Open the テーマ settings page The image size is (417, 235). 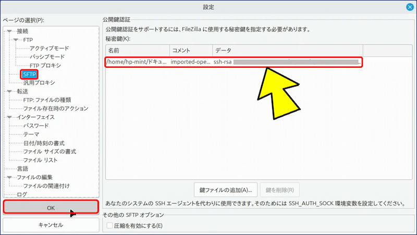coord(31,134)
